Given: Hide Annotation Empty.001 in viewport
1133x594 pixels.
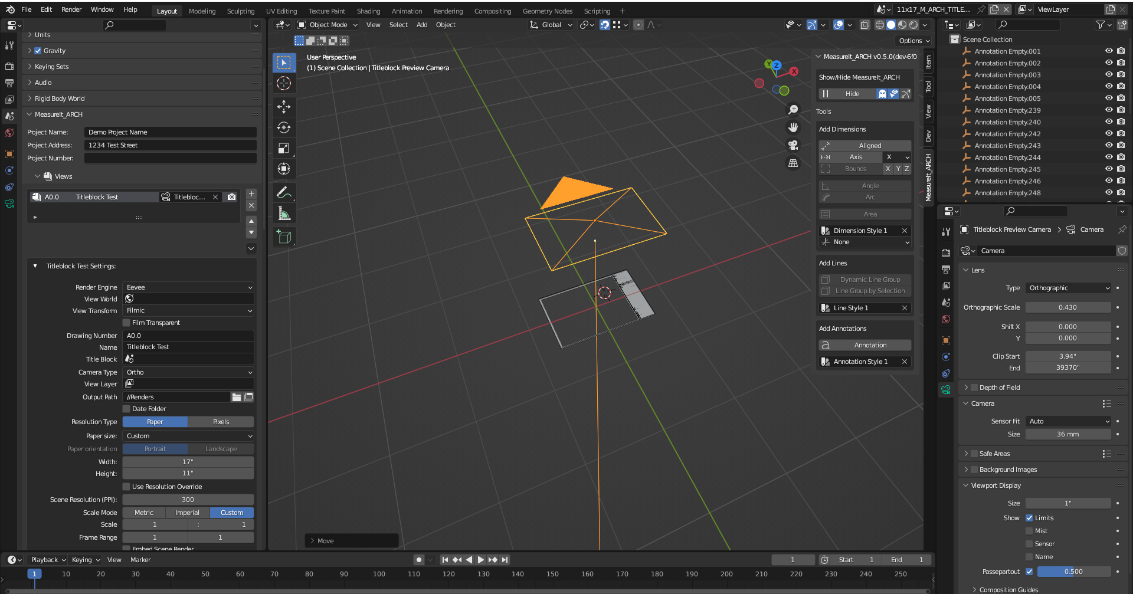Looking at the screenshot, I should [1109, 51].
